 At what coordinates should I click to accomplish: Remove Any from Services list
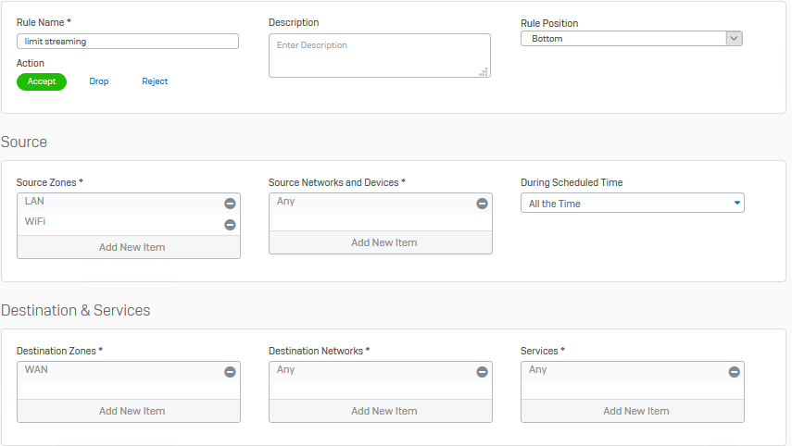point(734,372)
